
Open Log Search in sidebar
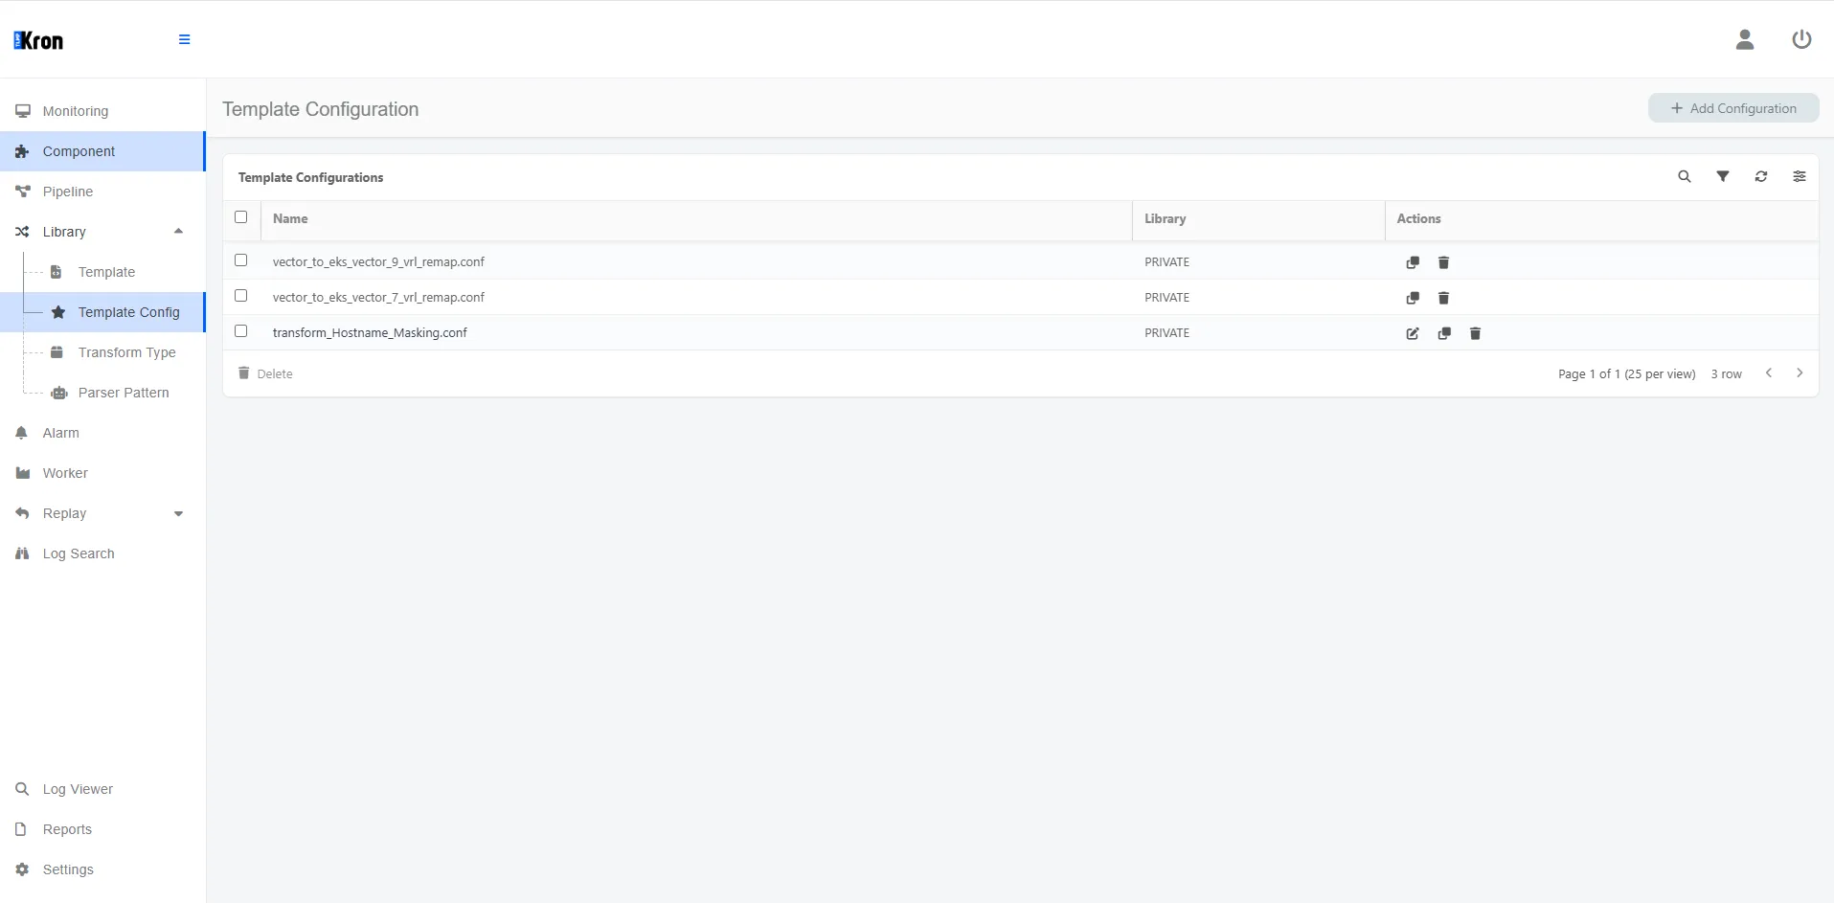click(x=102, y=553)
